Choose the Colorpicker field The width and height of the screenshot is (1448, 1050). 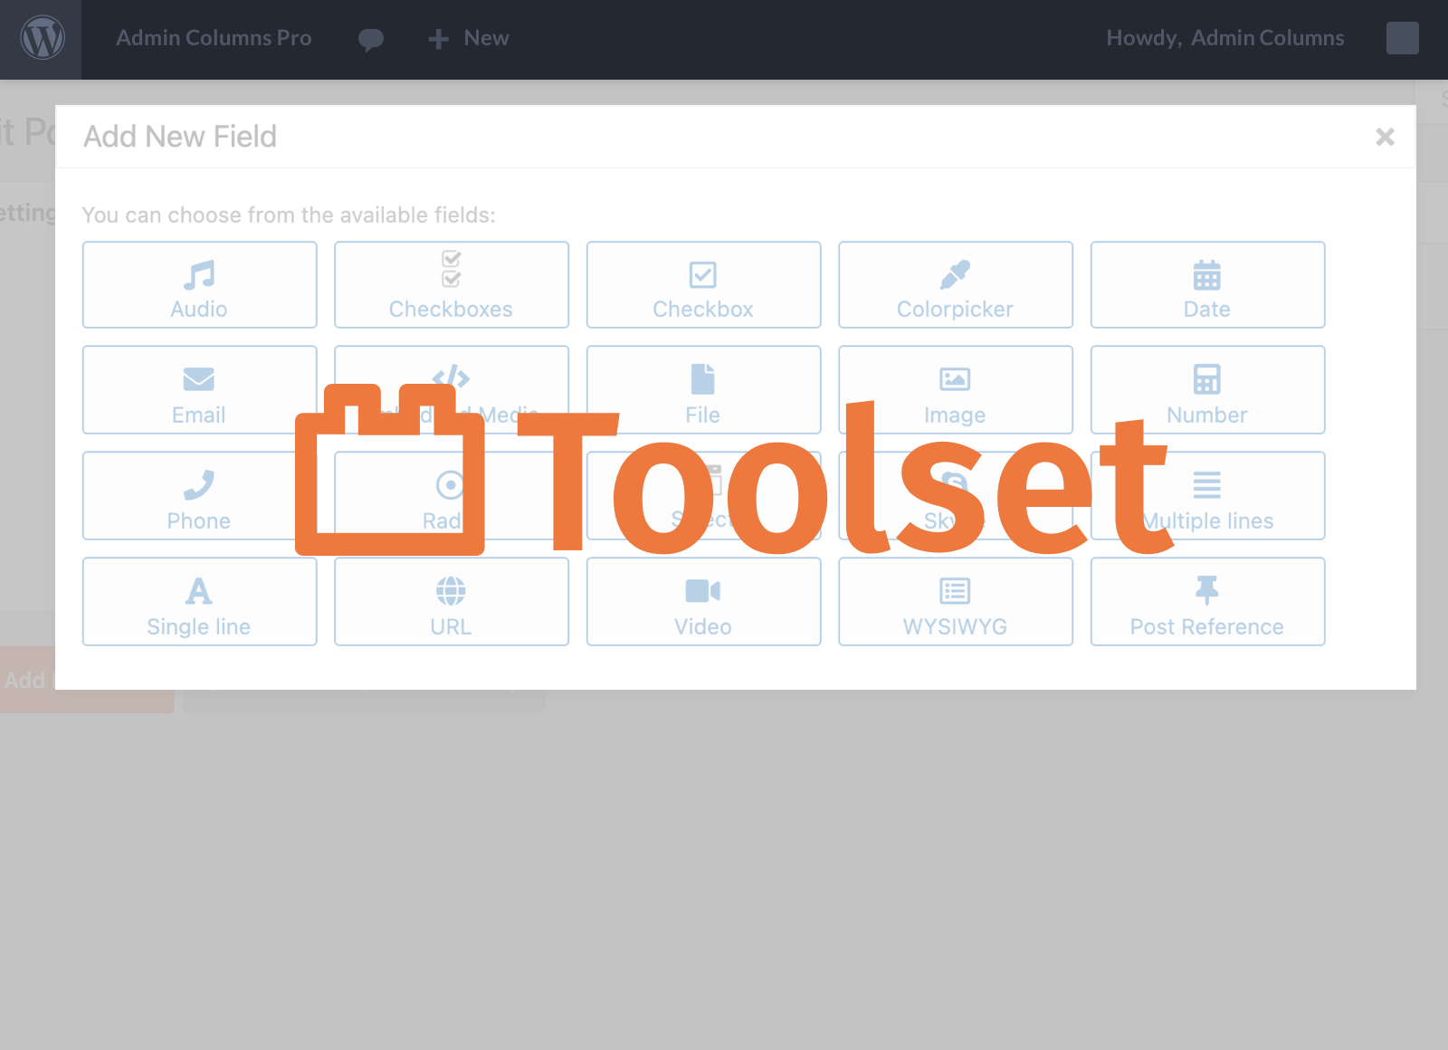955,285
